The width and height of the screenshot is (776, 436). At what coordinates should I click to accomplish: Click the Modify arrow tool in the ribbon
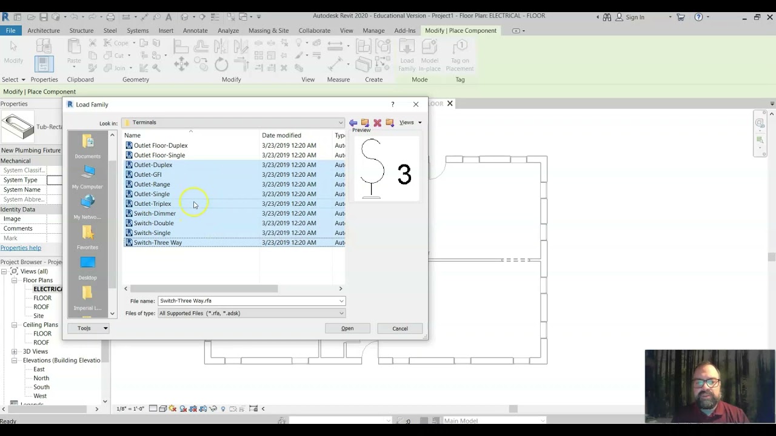pyautogui.click(x=13, y=51)
